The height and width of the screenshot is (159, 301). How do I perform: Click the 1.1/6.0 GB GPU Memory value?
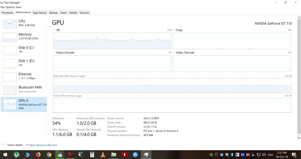(x=62, y=135)
